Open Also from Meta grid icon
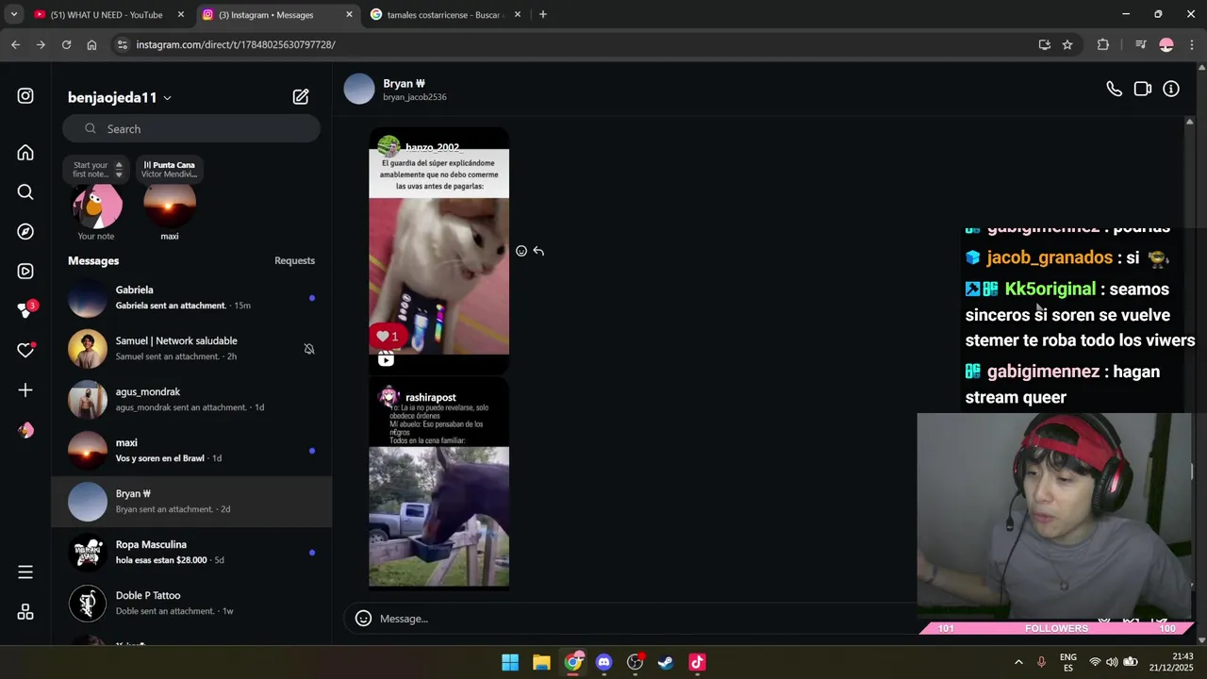Image resolution: width=1207 pixels, height=679 pixels. (25, 612)
